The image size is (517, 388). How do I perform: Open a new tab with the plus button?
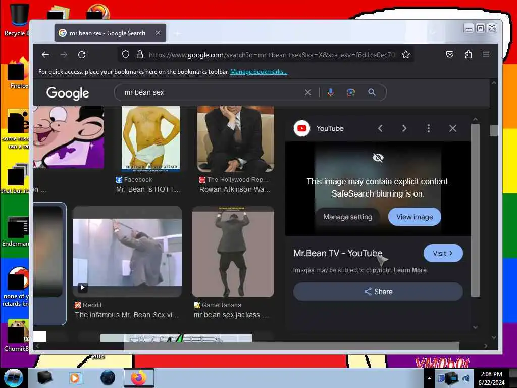(x=177, y=33)
